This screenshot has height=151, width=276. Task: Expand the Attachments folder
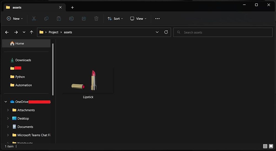(x=8, y=110)
